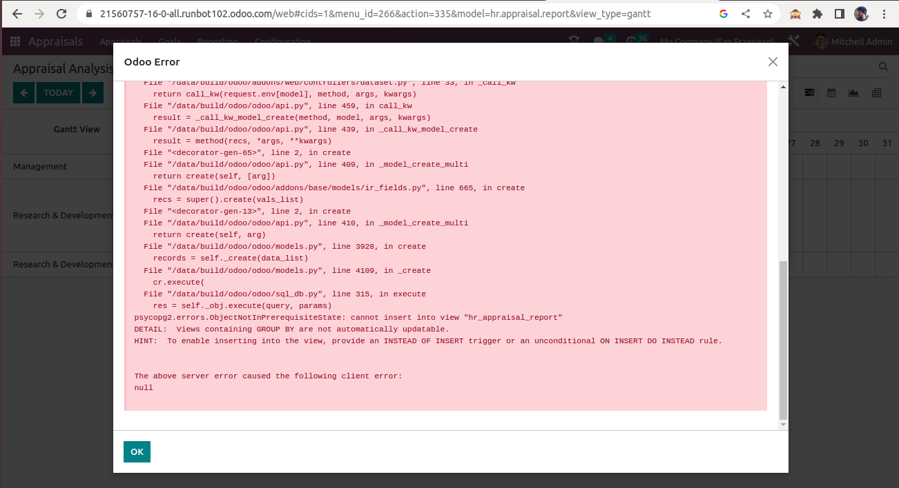Open the Reporting menu
This screenshot has height=488, width=899.
pos(217,42)
